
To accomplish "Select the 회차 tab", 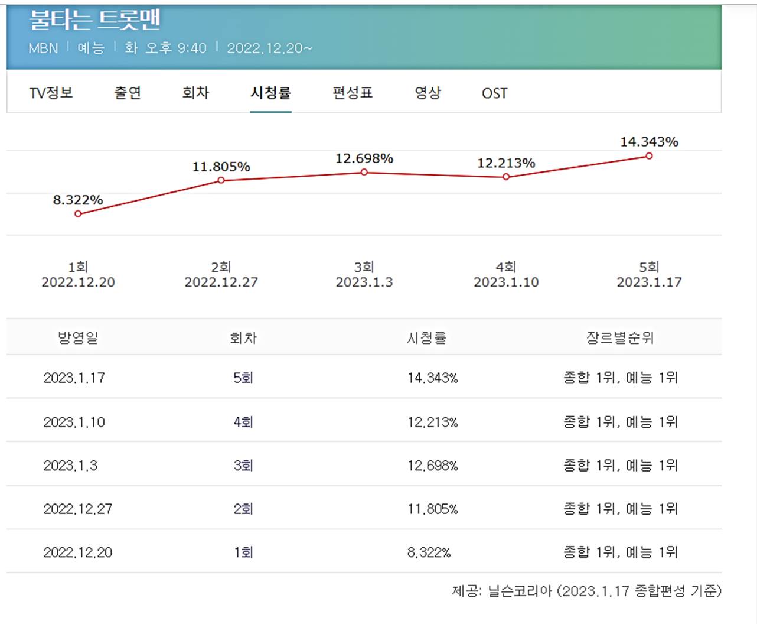I will (x=195, y=93).
